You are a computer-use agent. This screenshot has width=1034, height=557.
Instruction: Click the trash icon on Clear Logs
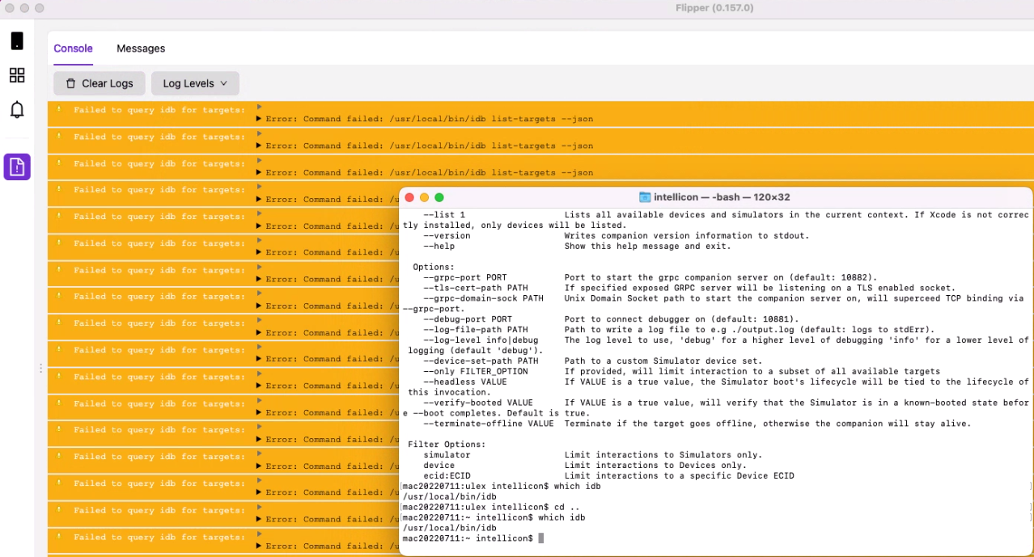tap(71, 83)
